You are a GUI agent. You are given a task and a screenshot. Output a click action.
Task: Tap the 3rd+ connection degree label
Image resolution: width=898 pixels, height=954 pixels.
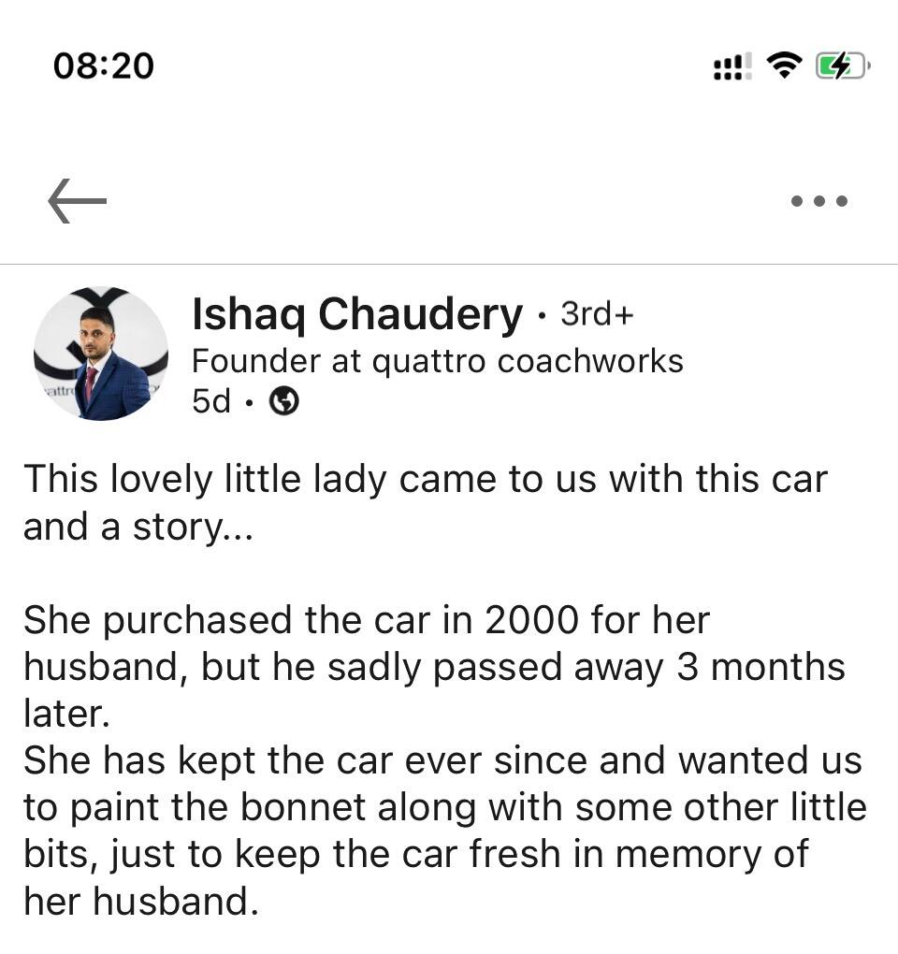597,314
